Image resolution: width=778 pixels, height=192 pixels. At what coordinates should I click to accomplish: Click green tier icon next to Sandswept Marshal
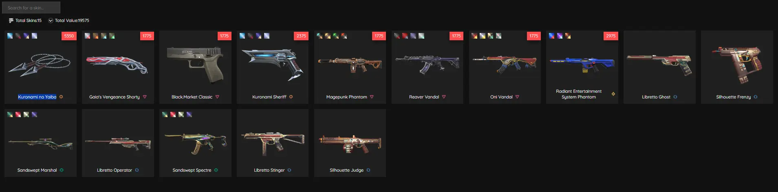(62, 170)
